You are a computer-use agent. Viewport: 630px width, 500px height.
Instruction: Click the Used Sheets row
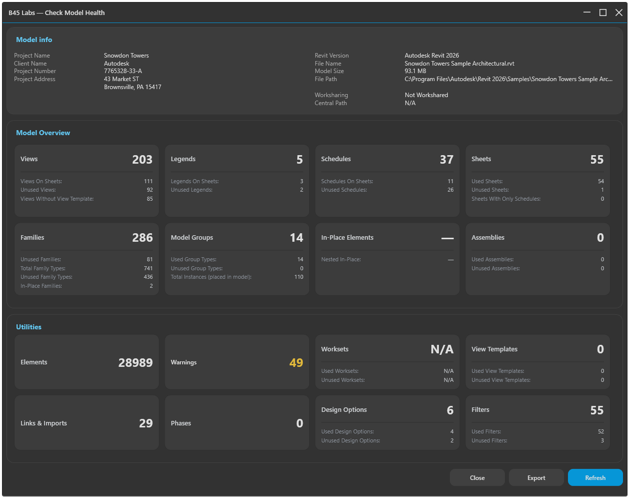point(537,181)
